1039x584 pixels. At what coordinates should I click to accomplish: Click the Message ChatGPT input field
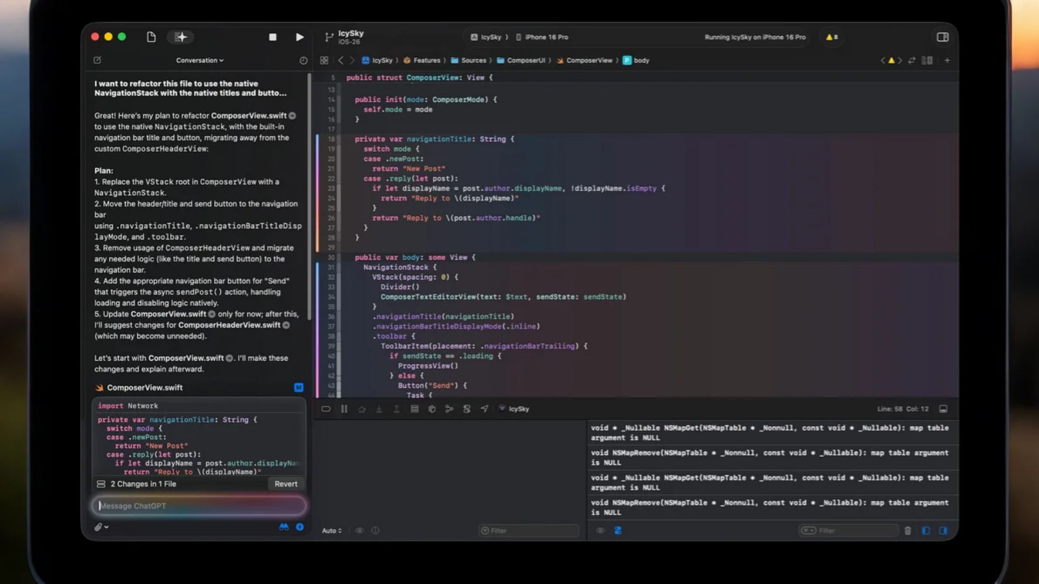pos(199,506)
